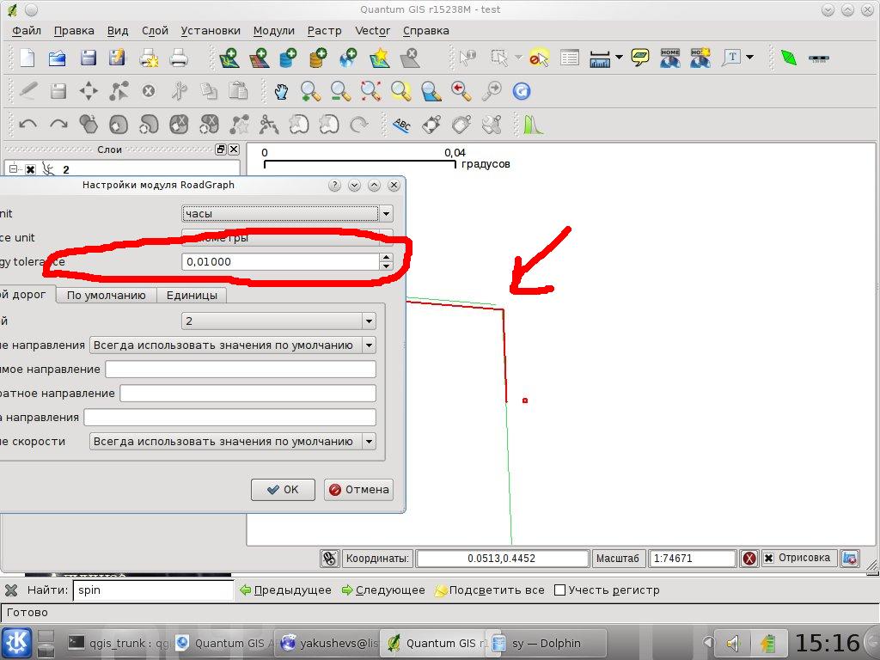880x660 pixels.
Task: Open the Vector menu
Action: click(373, 31)
